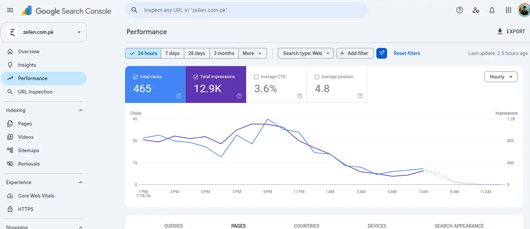
Task: Select the 28 days date range
Action: coord(197,53)
